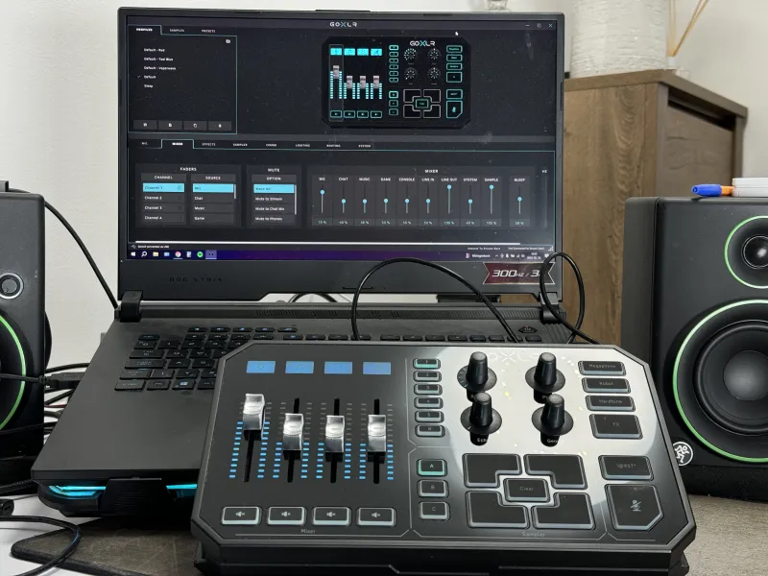Viewport: 768px width, 576px height.
Task: Open the green Spotify icon in the taskbar
Action: (200, 253)
